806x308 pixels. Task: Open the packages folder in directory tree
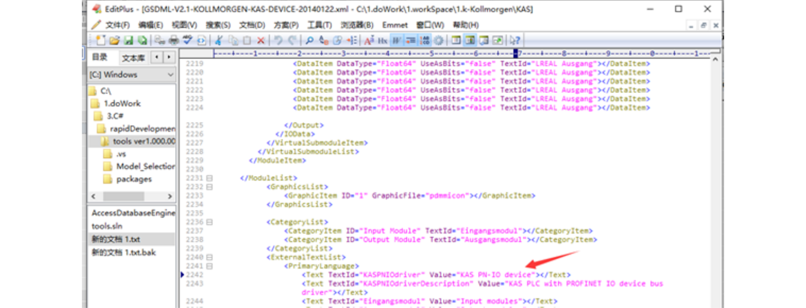[133, 179]
